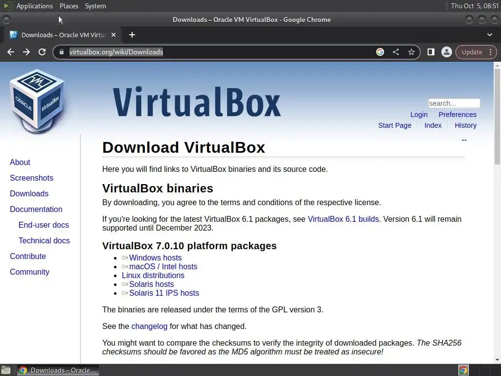Click the scrollbar up arrow
The image size is (501, 376).
tap(497, 65)
